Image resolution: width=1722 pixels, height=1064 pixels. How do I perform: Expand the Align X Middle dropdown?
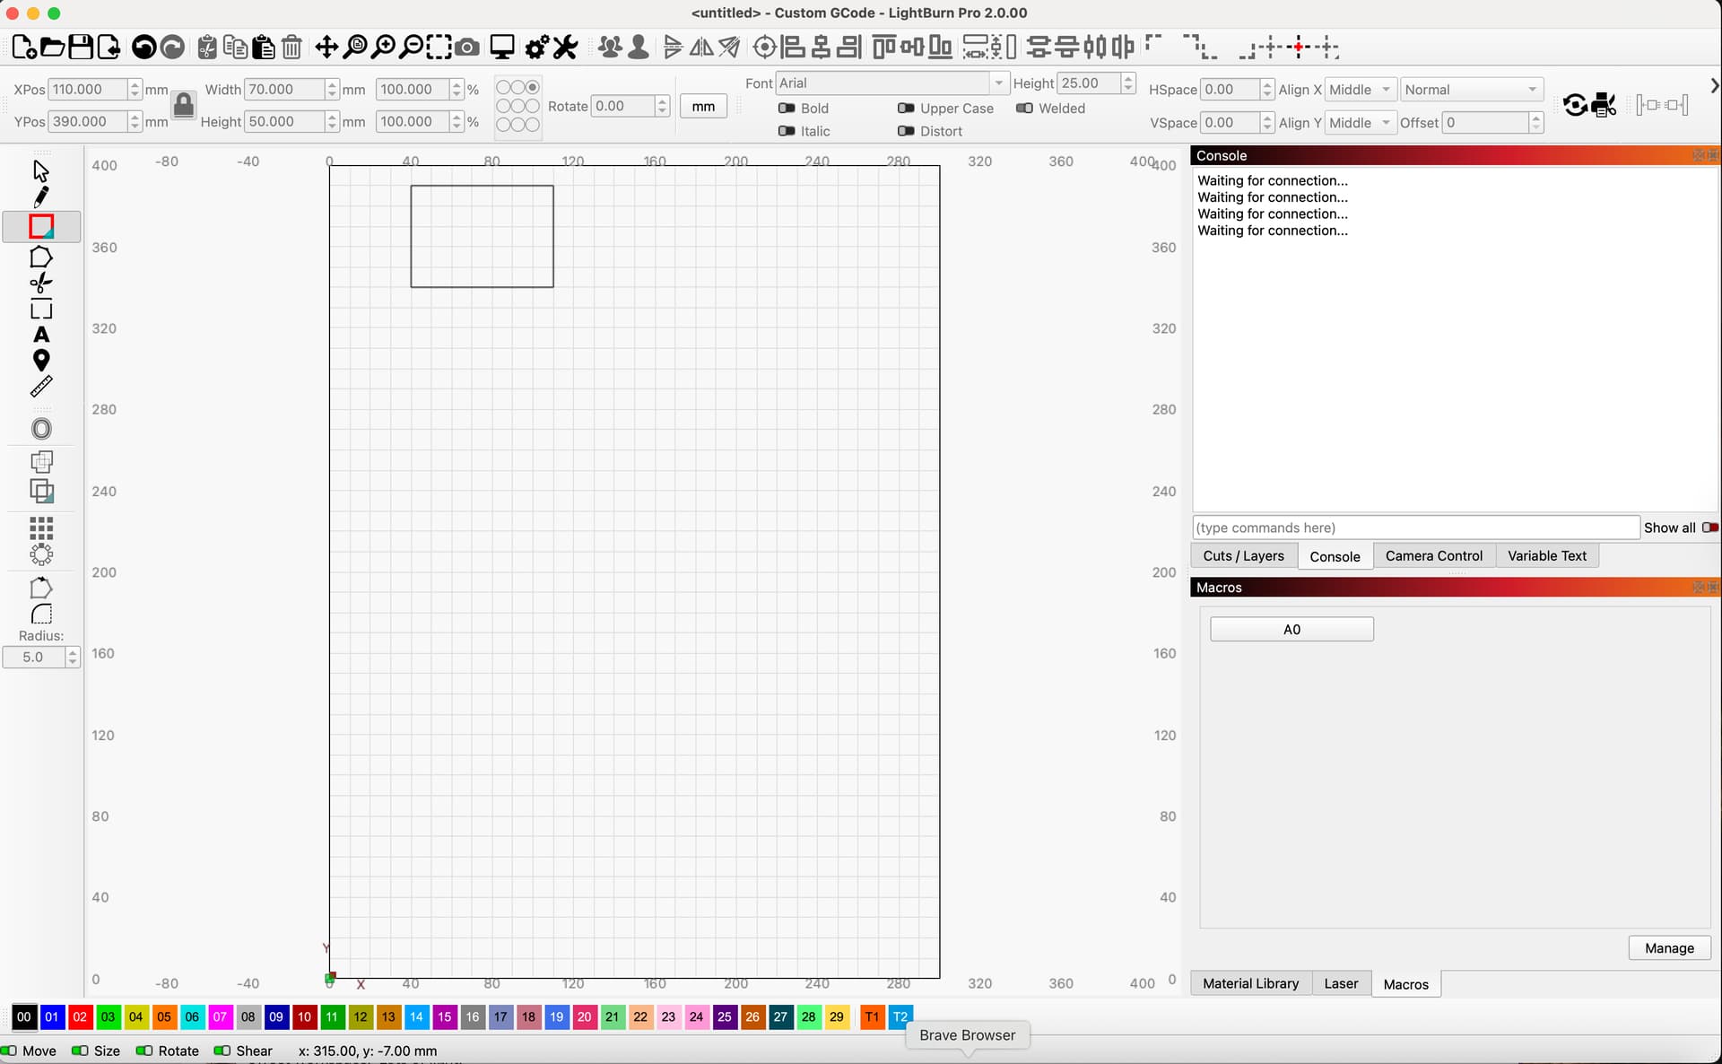pos(1360,90)
